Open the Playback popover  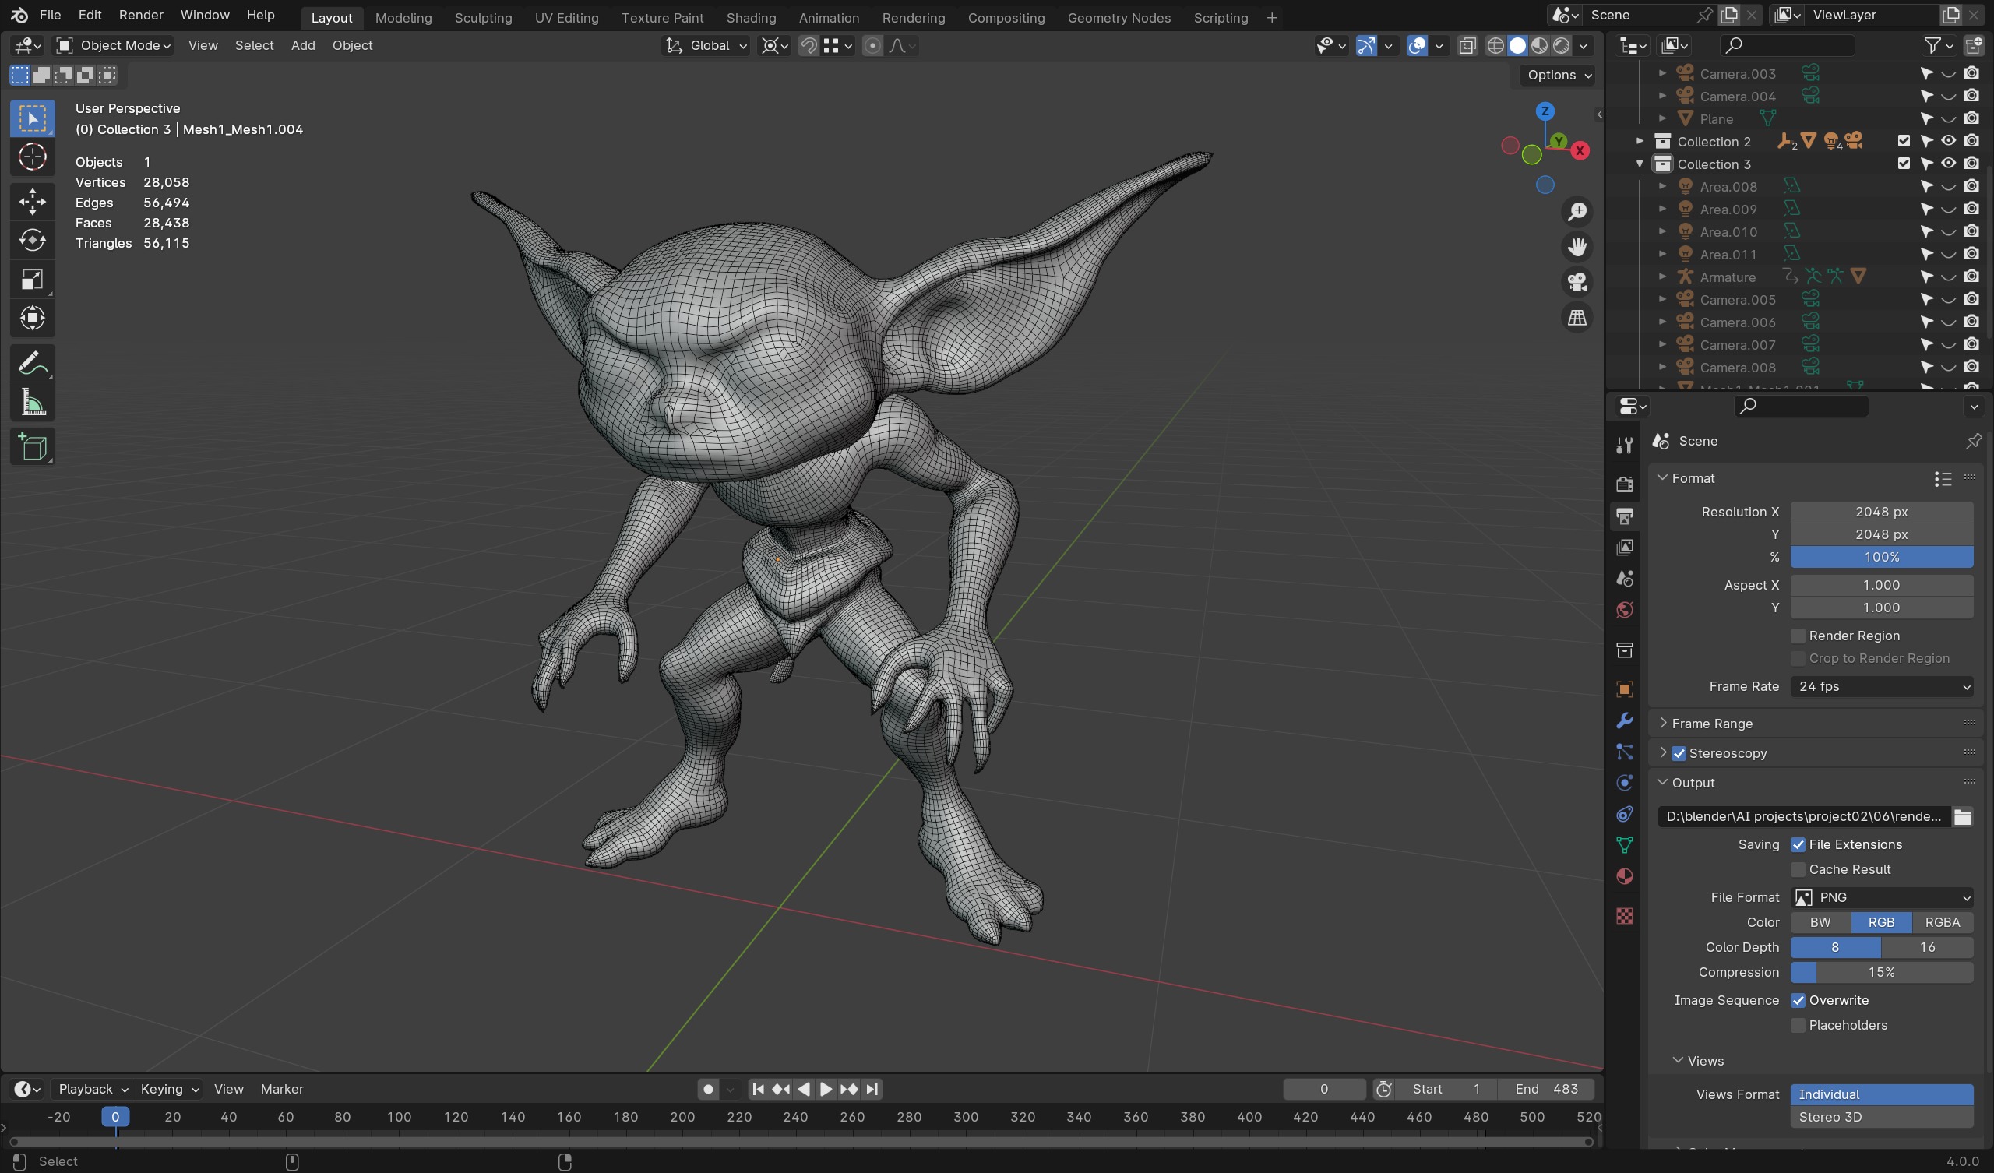[93, 1089]
